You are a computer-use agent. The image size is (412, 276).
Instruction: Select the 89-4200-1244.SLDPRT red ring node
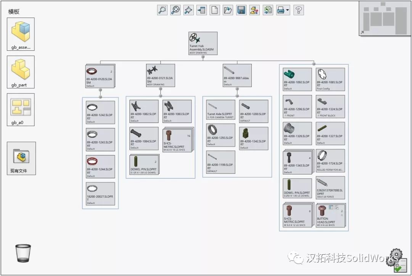[x=100, y=167]
